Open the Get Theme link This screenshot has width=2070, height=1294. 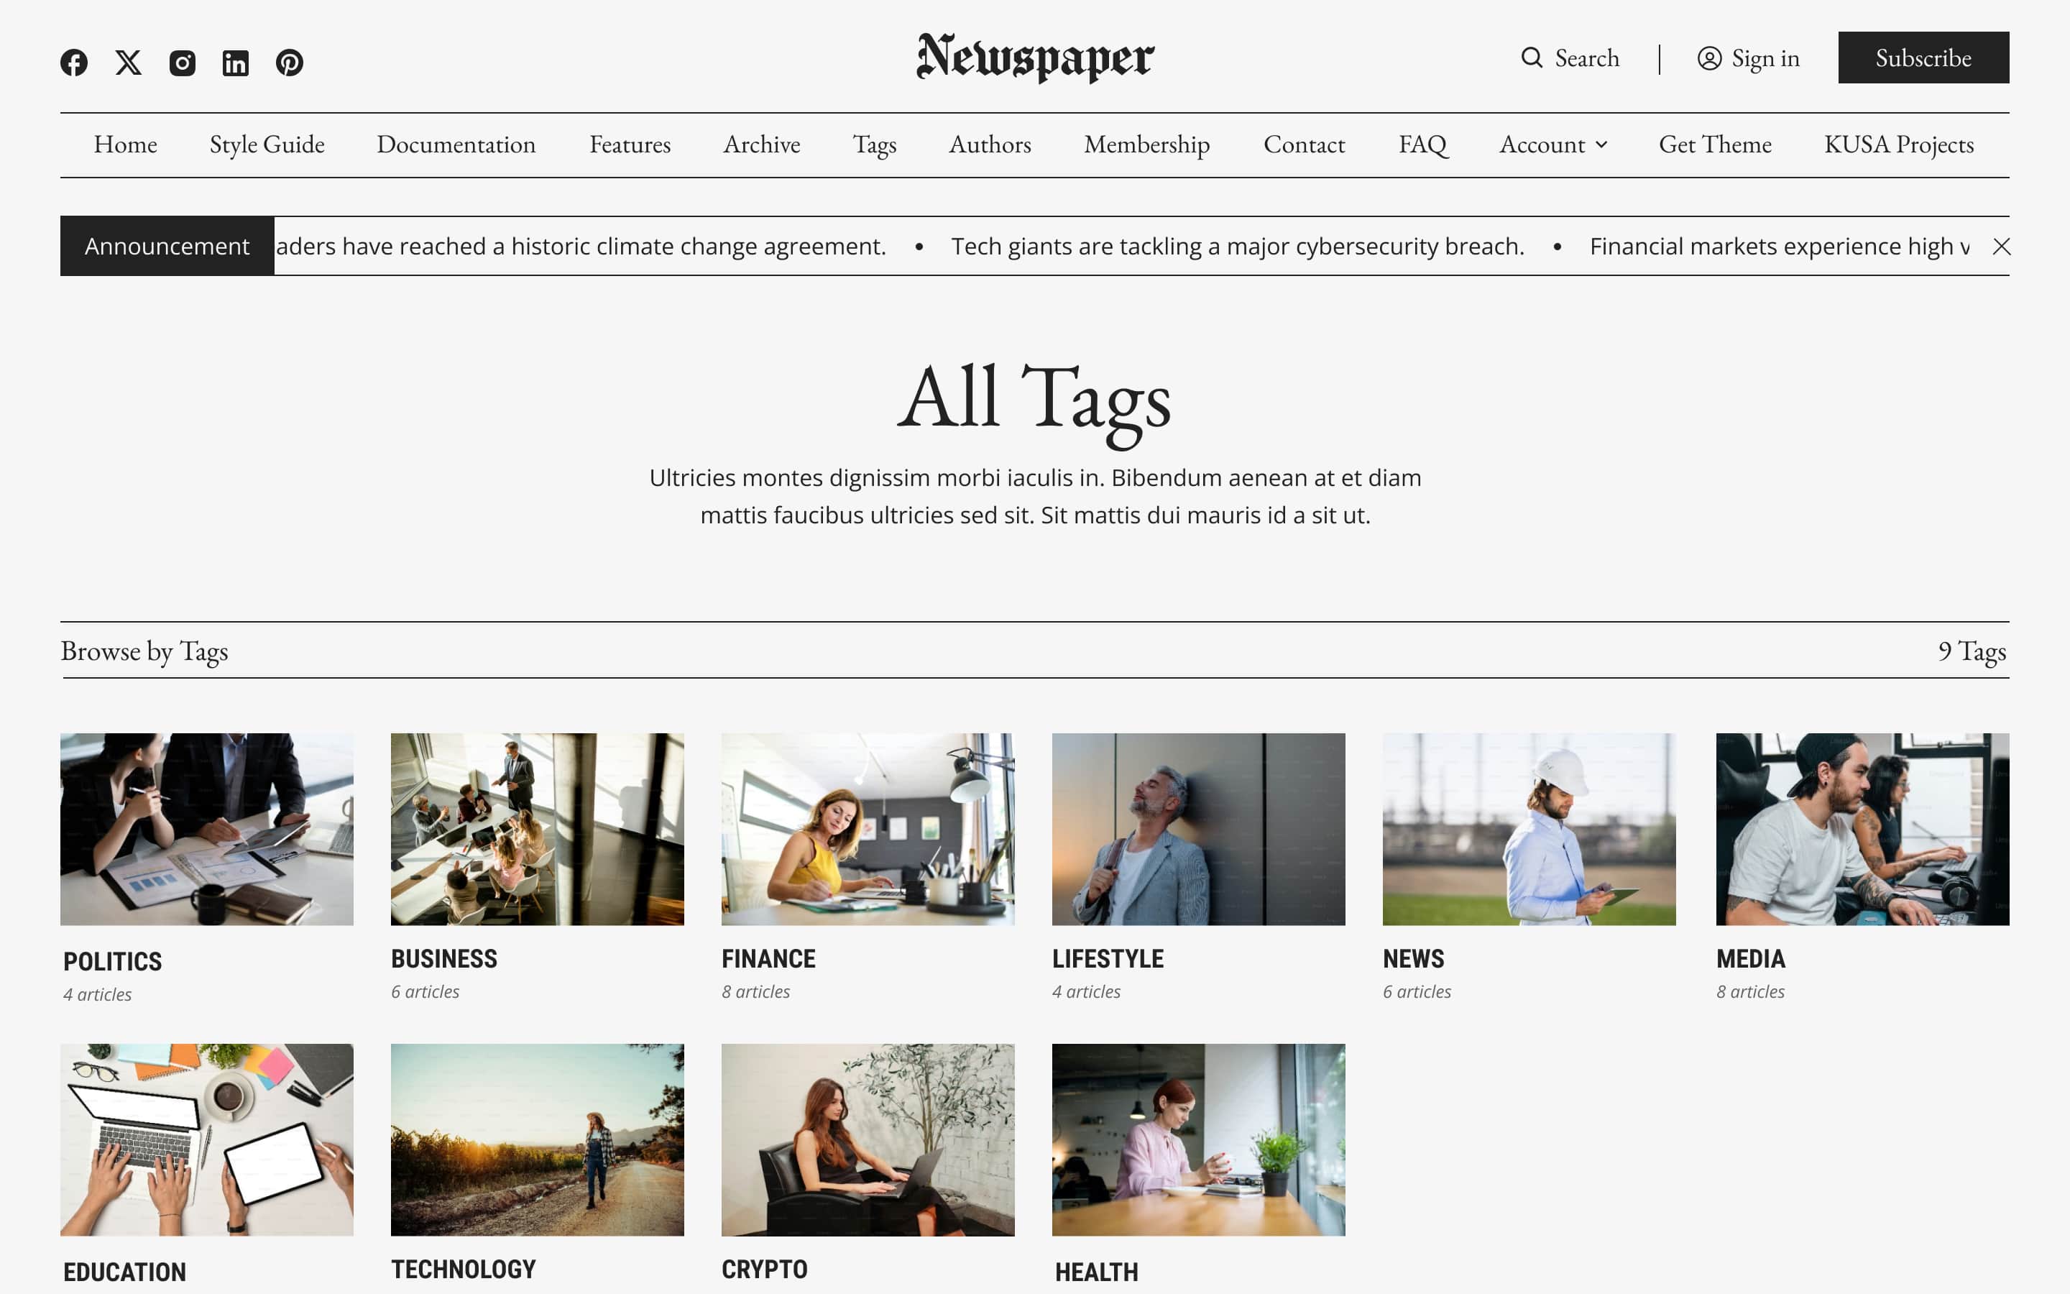click(1715, 144)
